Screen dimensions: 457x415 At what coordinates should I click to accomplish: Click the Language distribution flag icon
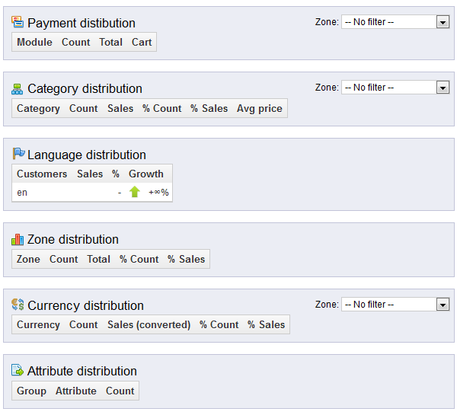coord(18,155)
